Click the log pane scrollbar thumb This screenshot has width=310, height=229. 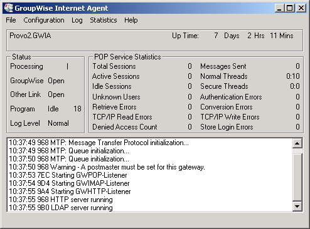point(297,177)
